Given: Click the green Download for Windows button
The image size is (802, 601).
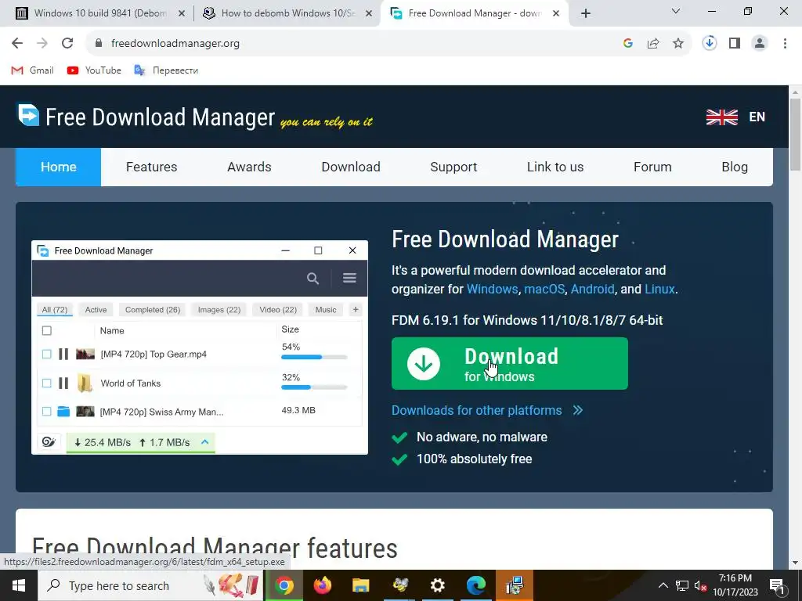Looking at the screenshot, I should tap(509, 363).
